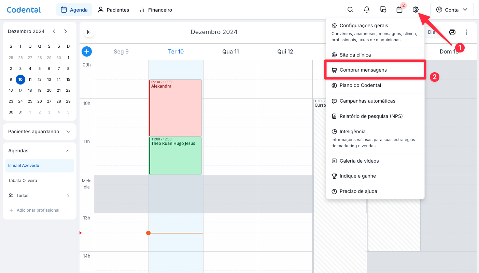Open the chat messages icon
The width and height of the screenshot is (479, 273).
383,10
